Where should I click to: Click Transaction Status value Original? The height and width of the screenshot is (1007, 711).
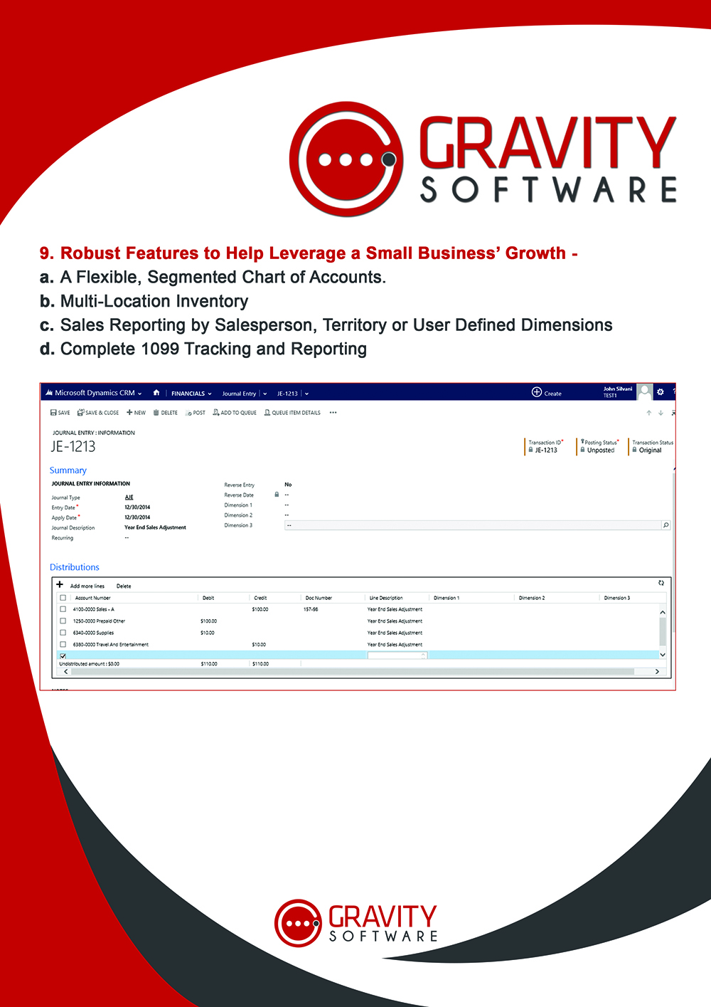pyautogui.click(x=650, y=450)
